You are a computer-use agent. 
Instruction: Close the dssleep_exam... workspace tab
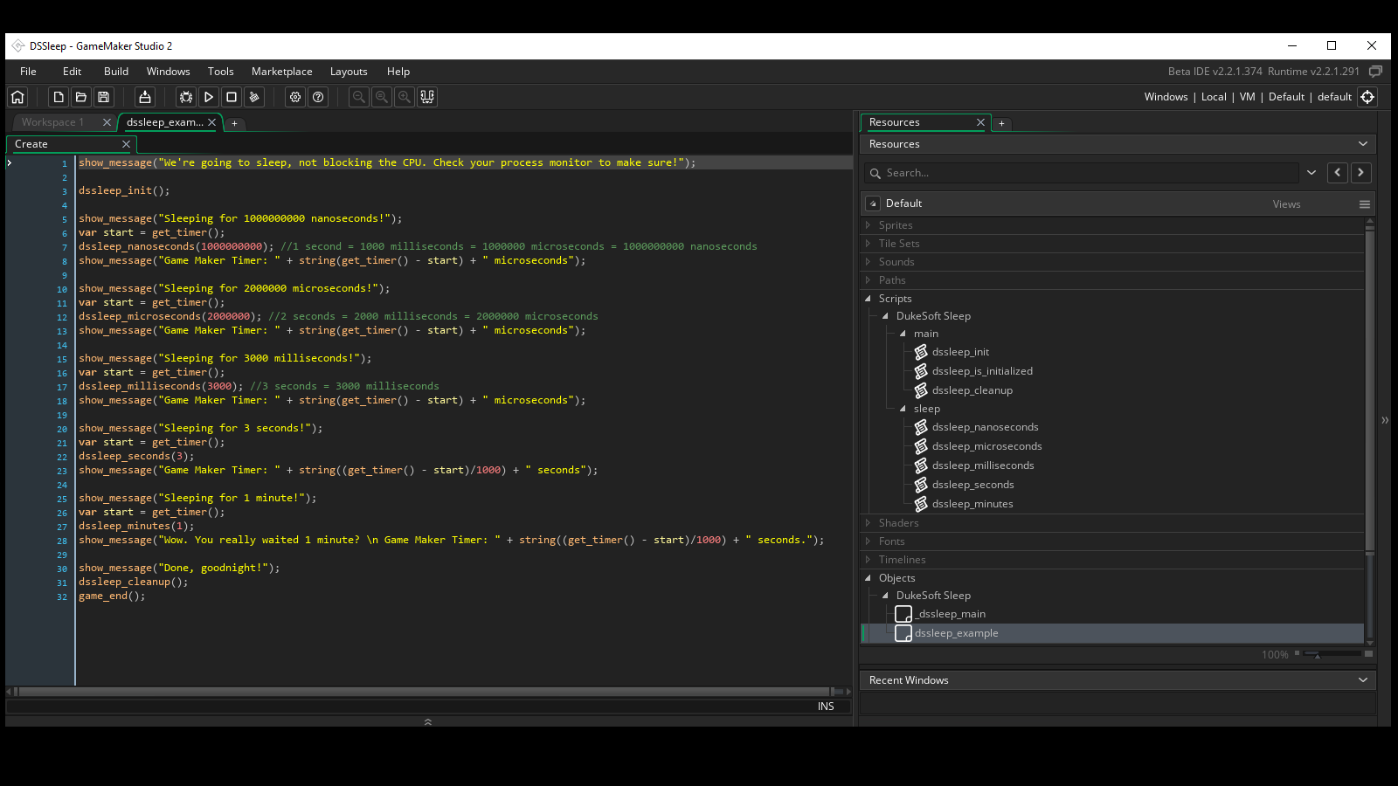[211, 122]
